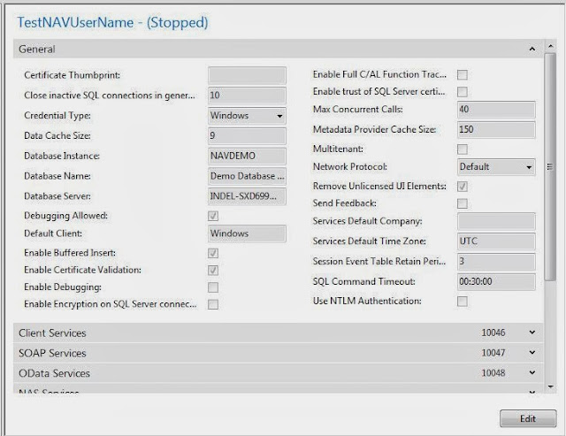
Task: Click the Database Server label
Action: coord(57,196)
